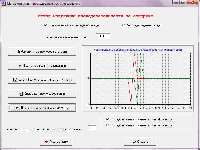
Task: Click the information signal input field 01111
Action: (103, 36)
